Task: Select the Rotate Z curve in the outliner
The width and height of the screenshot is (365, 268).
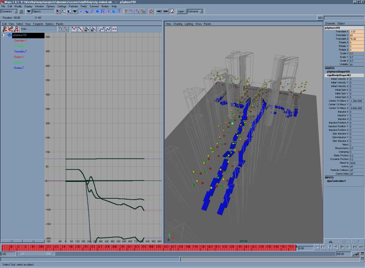Action: click(x=19, y=68)
